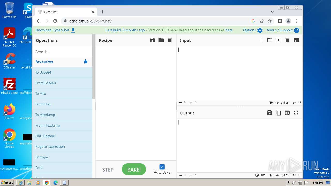Bookmark this page star icon

tap(270, 21)
